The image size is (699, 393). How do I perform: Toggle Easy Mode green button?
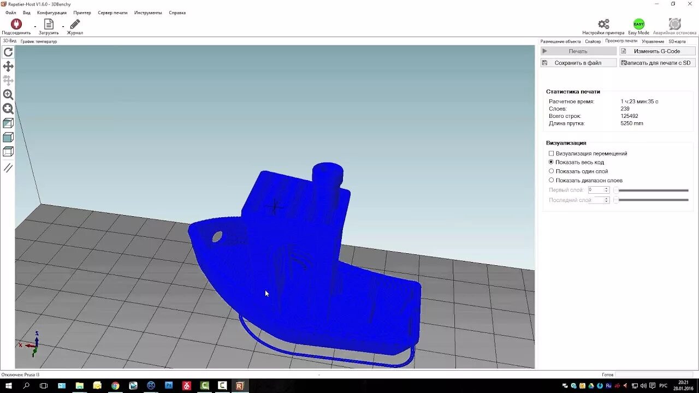(639, 24)
